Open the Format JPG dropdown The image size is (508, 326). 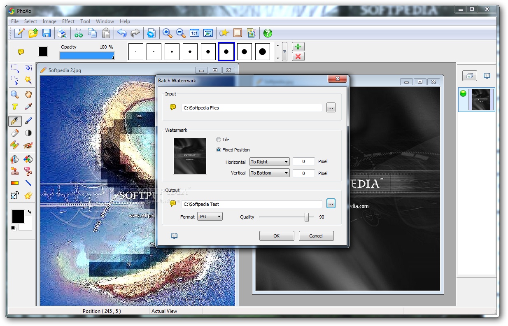pyautogui.click(x=210, y=217)
